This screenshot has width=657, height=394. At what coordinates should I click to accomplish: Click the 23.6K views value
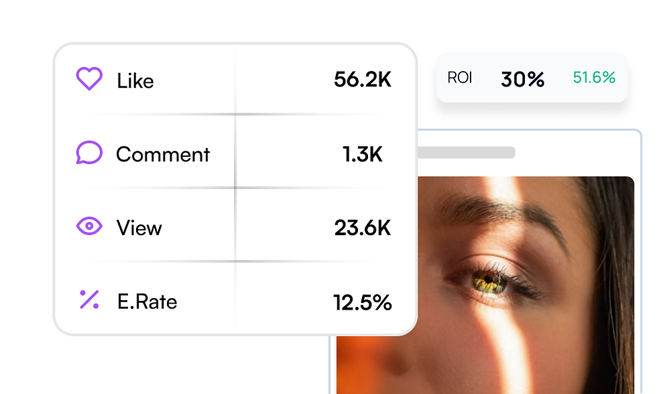coord(362,228)
